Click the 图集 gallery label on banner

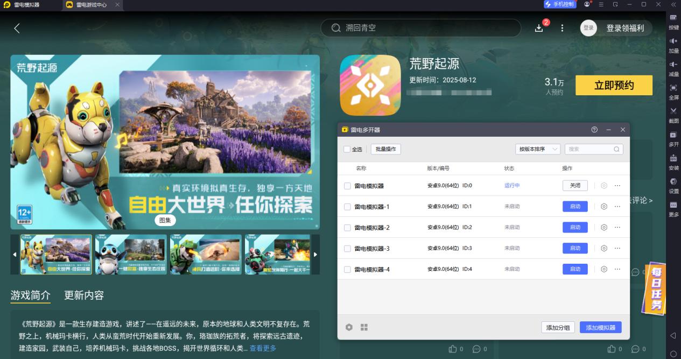165,220
